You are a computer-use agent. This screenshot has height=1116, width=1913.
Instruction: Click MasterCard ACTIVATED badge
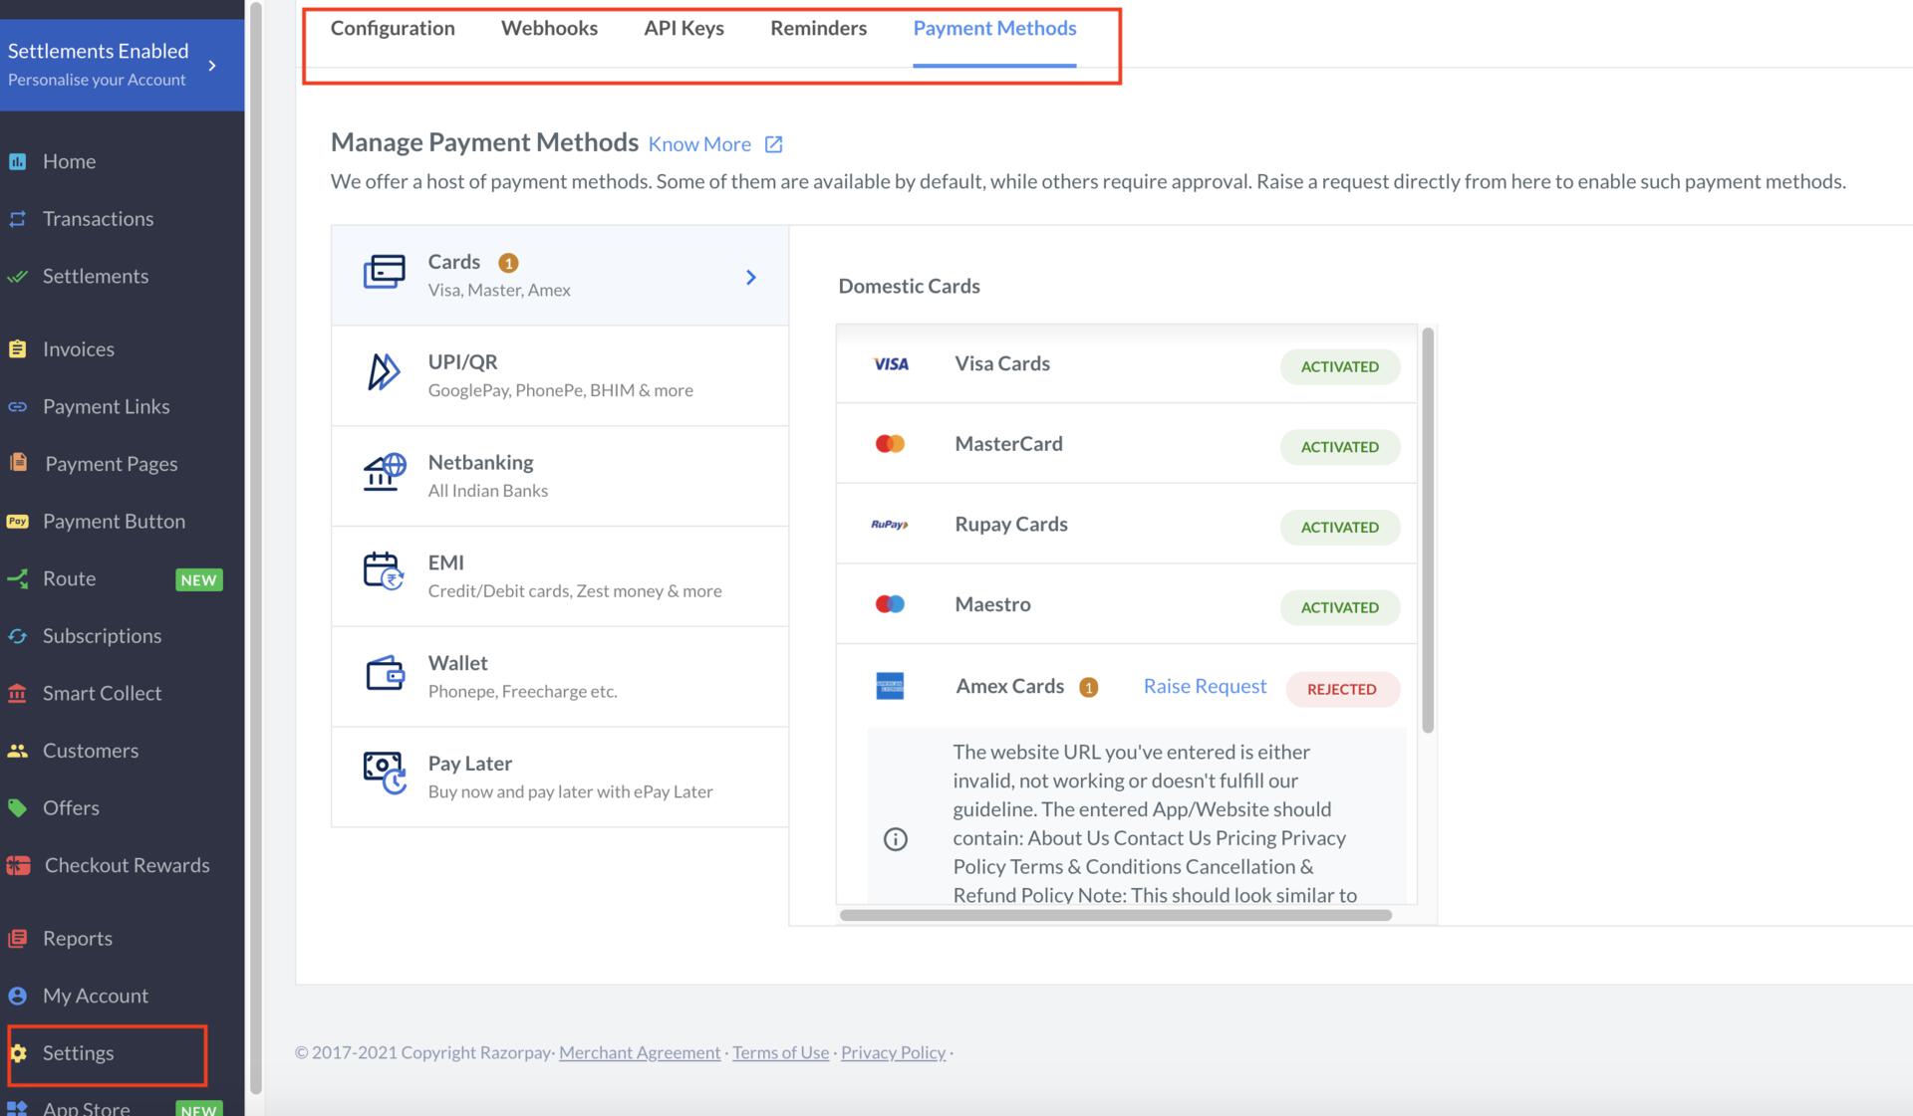pyautogui.click(x=1339, y=447)
